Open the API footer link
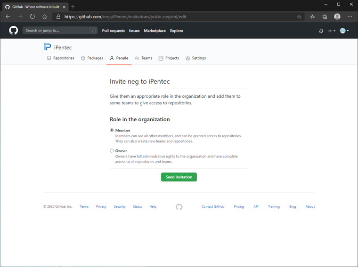358x267 pixels. [256, 206]
